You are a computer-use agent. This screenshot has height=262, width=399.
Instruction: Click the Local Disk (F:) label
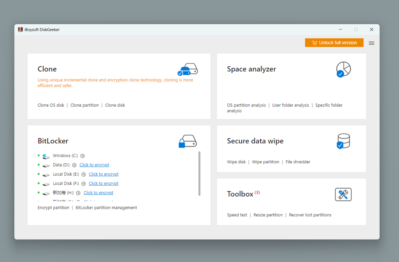(66, 184)
